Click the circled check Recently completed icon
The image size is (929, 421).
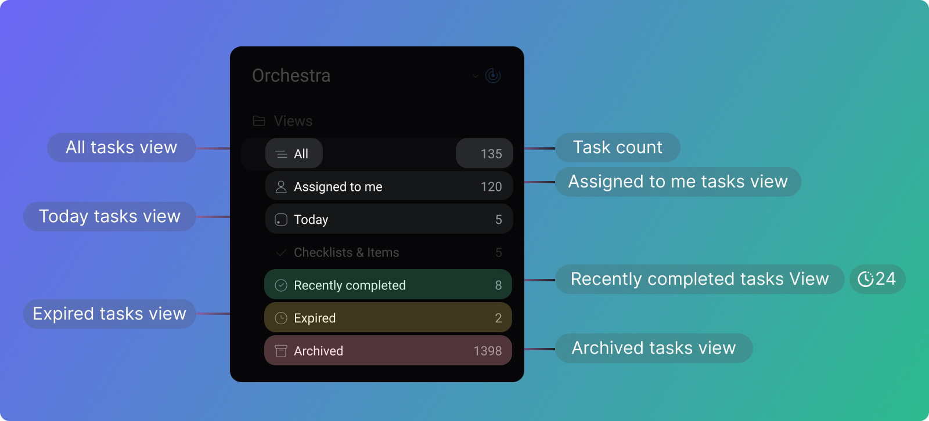pos(281,285)
